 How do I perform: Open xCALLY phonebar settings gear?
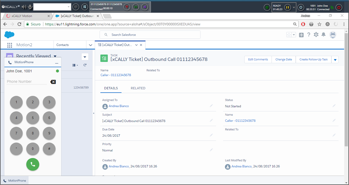tap(301, 7)
